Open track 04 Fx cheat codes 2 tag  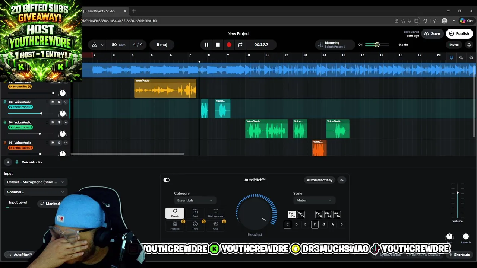(x=20, y=127)
